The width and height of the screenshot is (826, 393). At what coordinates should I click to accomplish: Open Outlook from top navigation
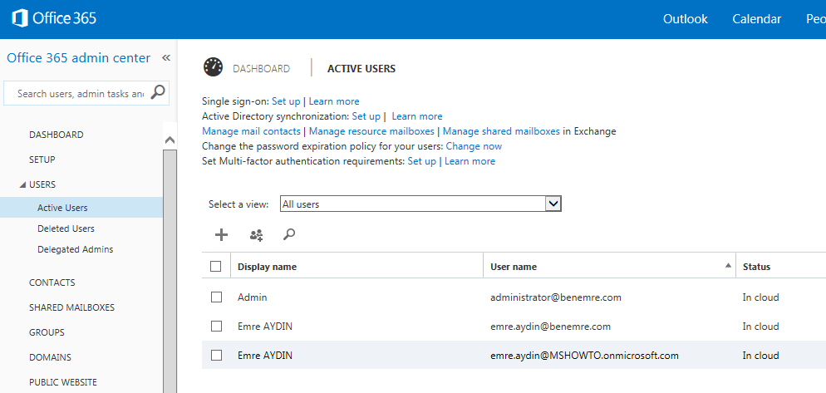tap(685, 19)
